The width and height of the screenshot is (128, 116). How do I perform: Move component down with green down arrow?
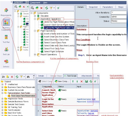(77, 81)
